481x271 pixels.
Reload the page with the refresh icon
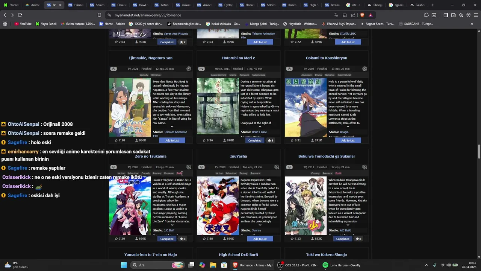[x=20, y=15]
